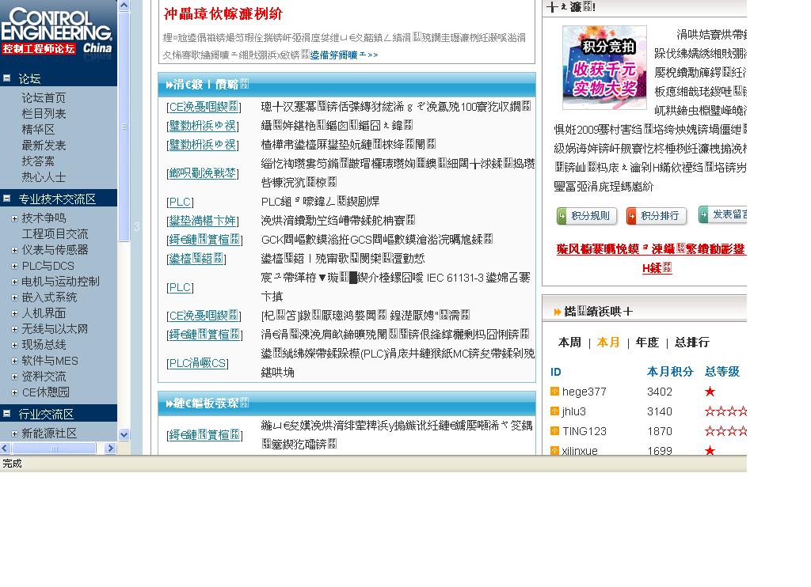Image resolution: width=811 pixels, height=587 pixels.
Task: Click the sidebar vertical scrollbar down arrow
Action: [124, 434]
